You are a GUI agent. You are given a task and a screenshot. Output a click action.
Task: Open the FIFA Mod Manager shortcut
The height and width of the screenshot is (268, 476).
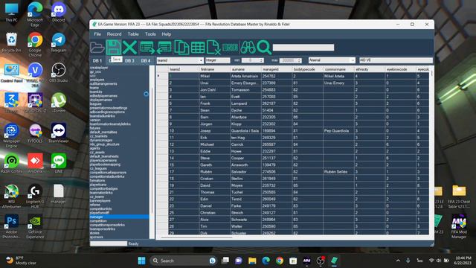tap(459, 226)
